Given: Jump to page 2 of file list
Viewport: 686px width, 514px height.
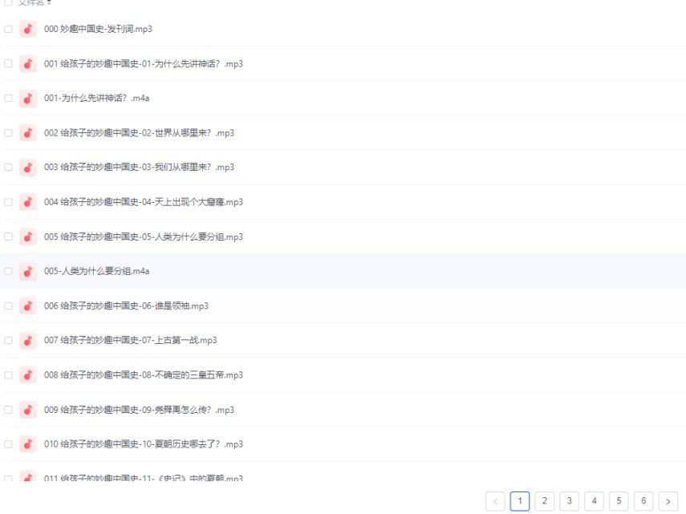Looking at the screenshot, I should [x=544, y=501].
